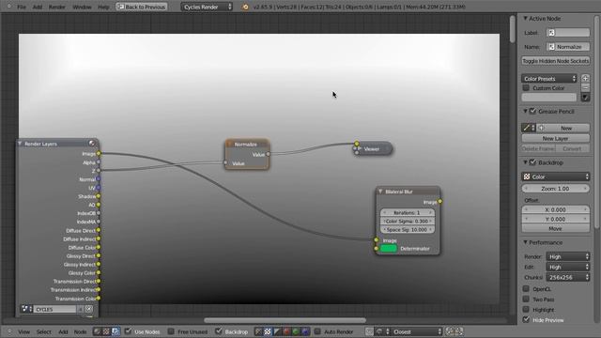Open the backdrop Color channel dropdown

pos(555,177)
